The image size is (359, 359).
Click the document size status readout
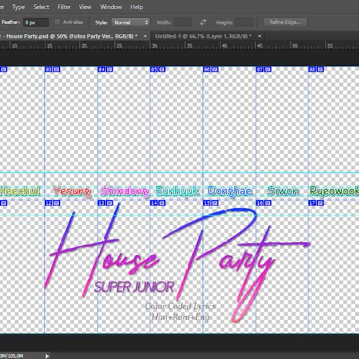pos(12,356)
